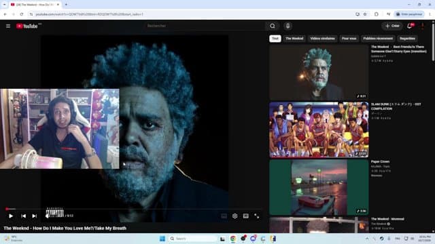Open a new browser tab

pyautogui.click(x=66, y=5)
